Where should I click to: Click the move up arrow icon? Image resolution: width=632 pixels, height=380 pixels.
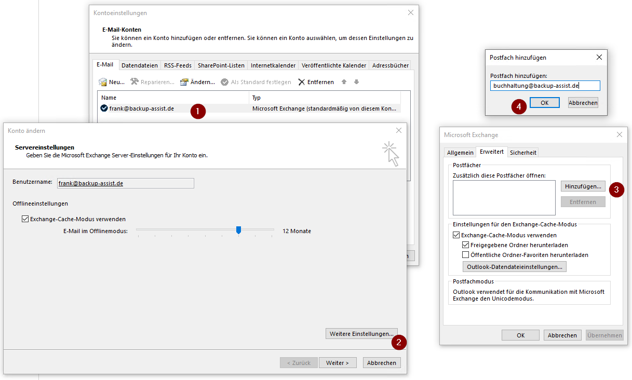[x=344, y=82]
